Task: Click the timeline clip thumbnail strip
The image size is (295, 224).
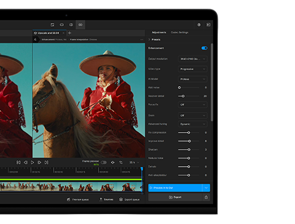Action: [71, 187]
